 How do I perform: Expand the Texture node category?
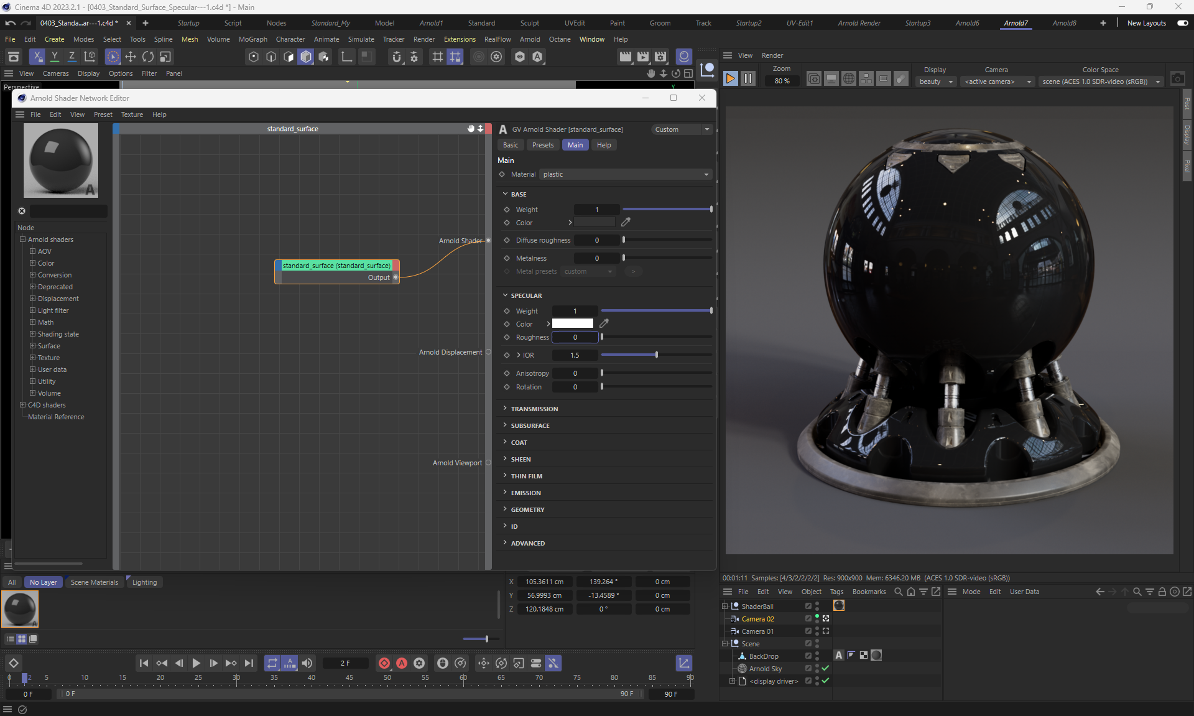point(33,358)
